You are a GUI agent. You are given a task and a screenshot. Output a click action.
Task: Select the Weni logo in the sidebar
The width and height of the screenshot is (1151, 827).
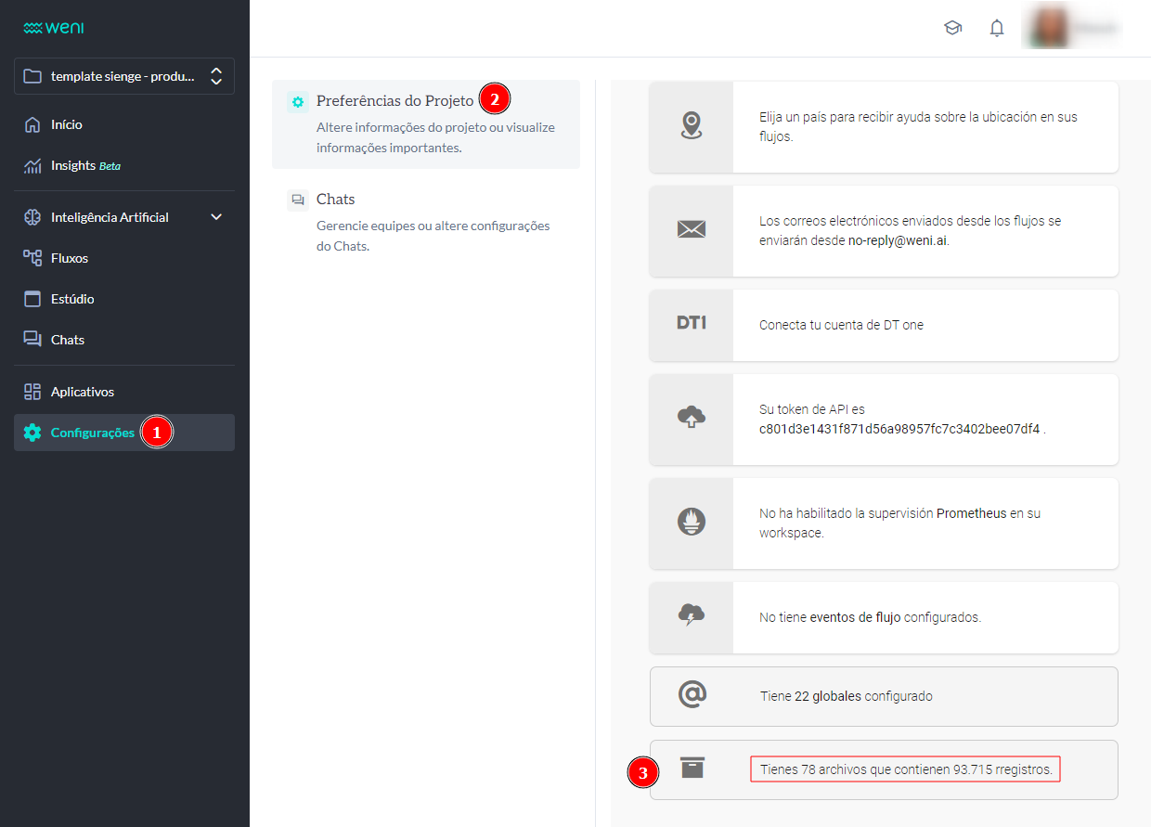[x=53, y=27]
